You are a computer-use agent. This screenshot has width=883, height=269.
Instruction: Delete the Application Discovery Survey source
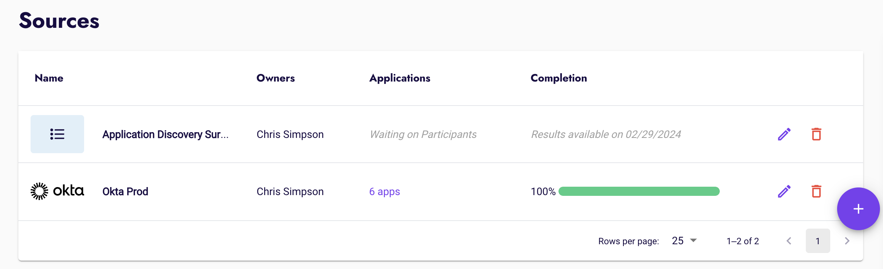816,134
